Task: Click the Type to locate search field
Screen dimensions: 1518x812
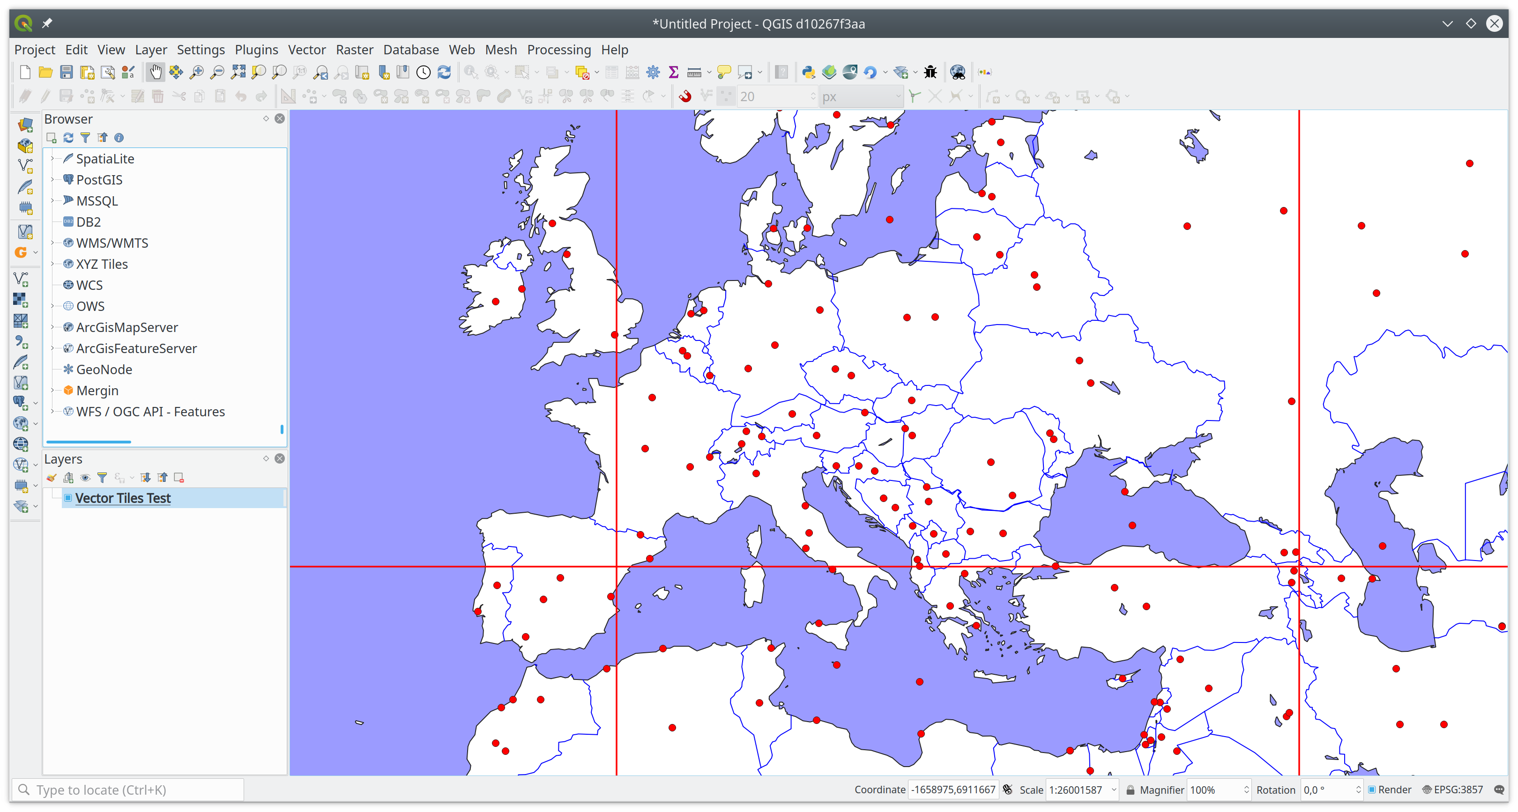Action: pyautogui.click(x=130, y=790)
